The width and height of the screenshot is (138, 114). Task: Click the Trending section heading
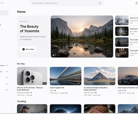point(22,101)
